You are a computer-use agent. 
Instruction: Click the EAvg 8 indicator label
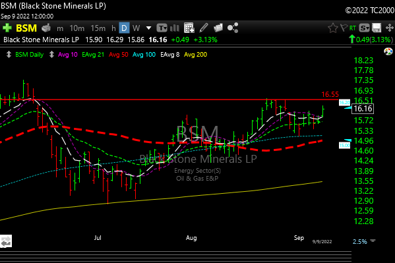[170, 55]
